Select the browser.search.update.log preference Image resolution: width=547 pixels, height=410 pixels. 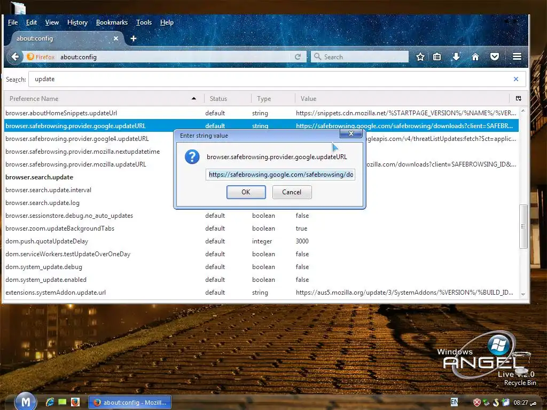click(x=42, y=203)
